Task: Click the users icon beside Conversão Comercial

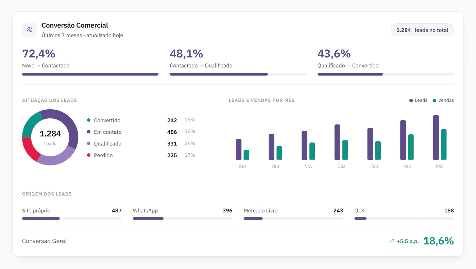Action: (29, 30)
